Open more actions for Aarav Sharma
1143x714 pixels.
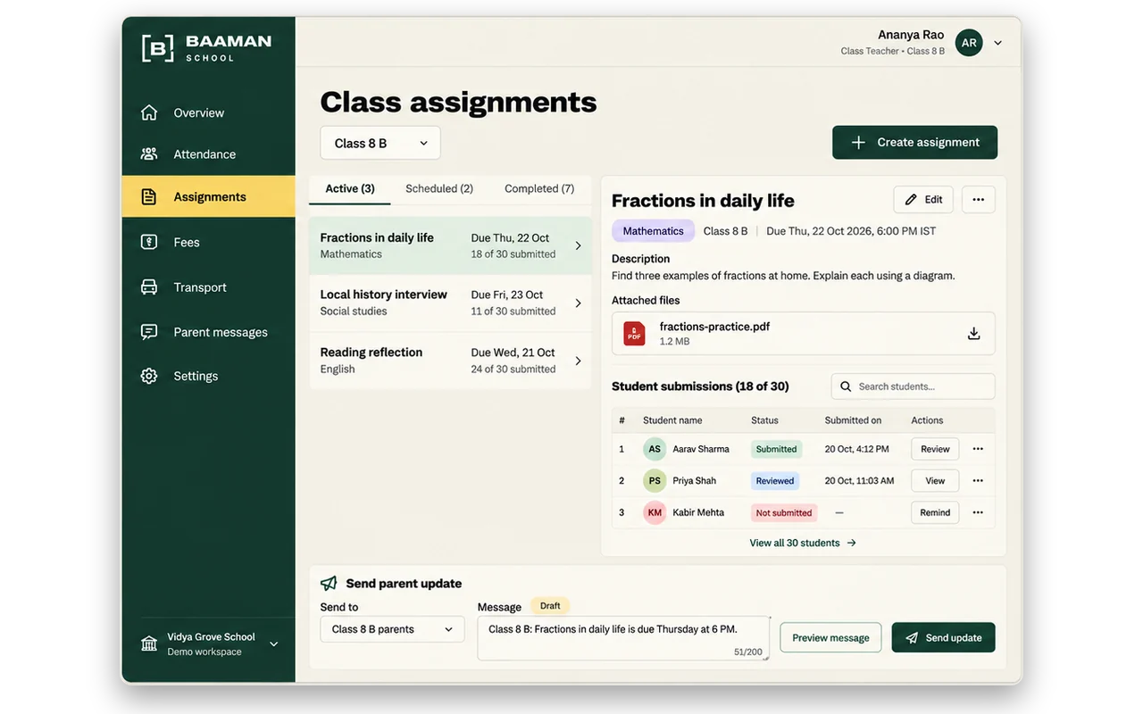pos(978,449)
